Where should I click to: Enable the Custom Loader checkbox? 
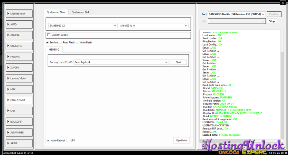click(49, 35)
